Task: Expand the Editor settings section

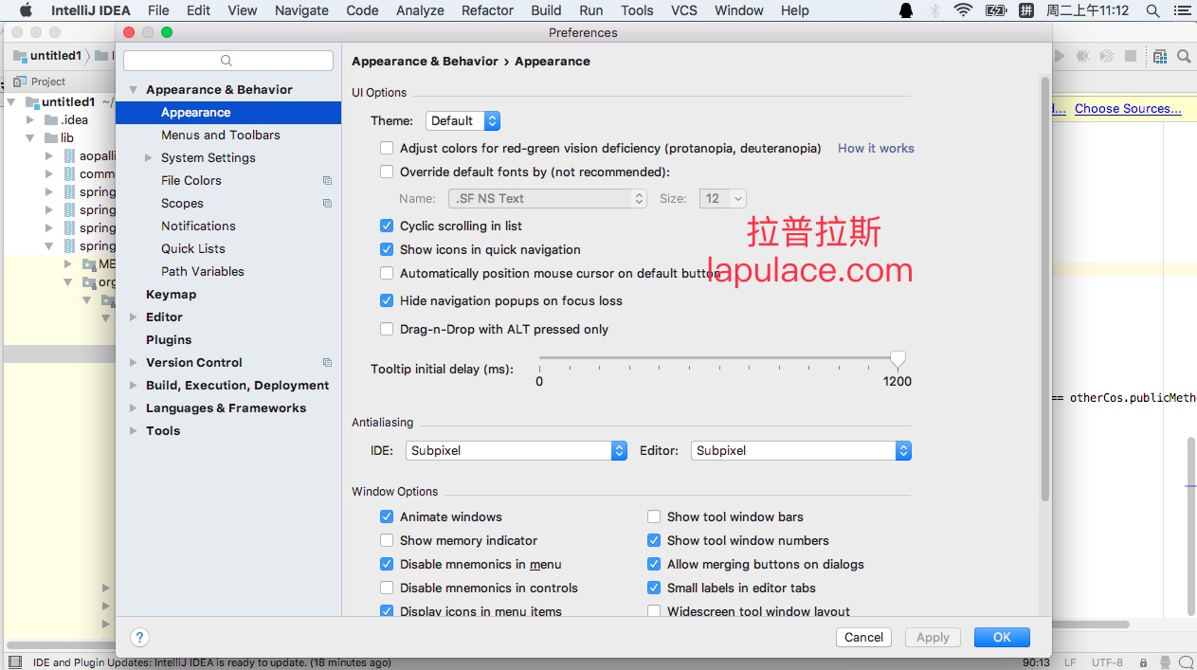Action: pos(134,317)
